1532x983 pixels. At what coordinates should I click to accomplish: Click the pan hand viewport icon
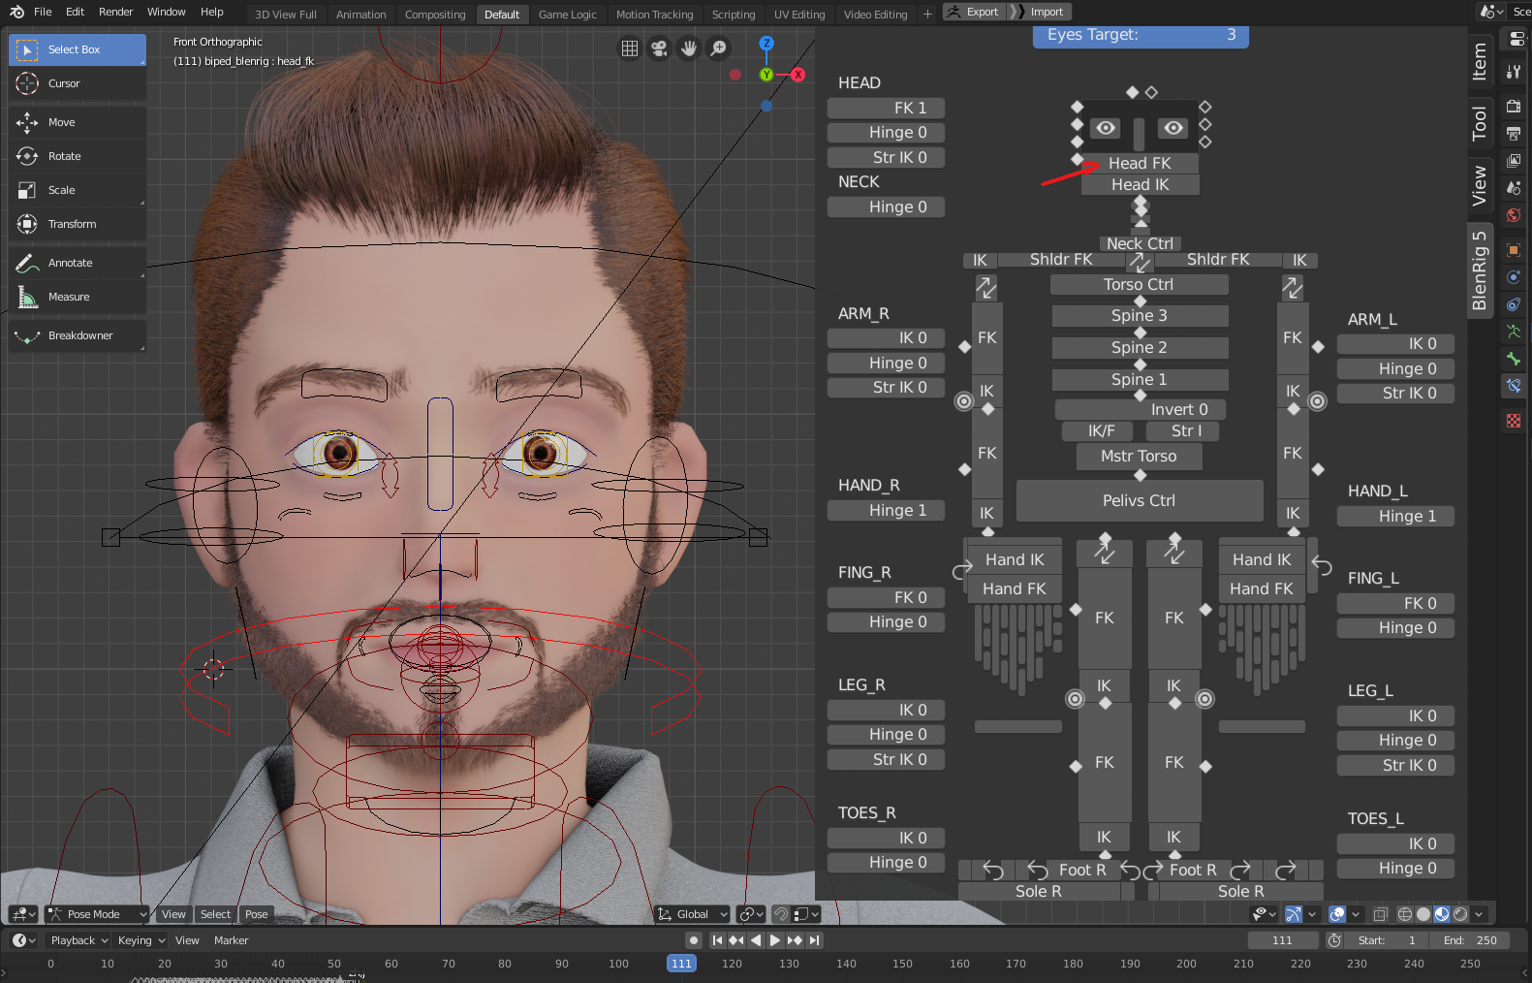click(x=689, y=48)
